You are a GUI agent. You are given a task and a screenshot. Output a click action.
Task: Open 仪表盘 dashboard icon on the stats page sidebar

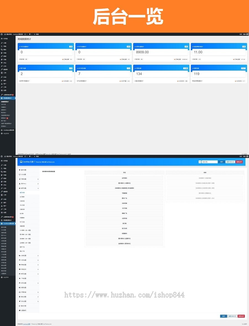pyautogui.click(x=2, y=39)
